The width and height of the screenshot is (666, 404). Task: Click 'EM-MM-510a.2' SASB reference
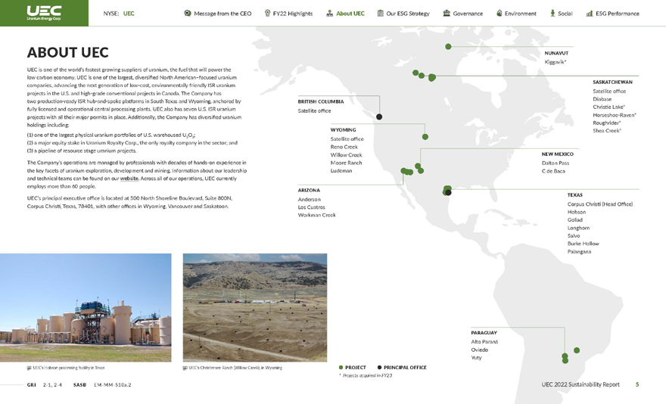[x=113, y=385]
